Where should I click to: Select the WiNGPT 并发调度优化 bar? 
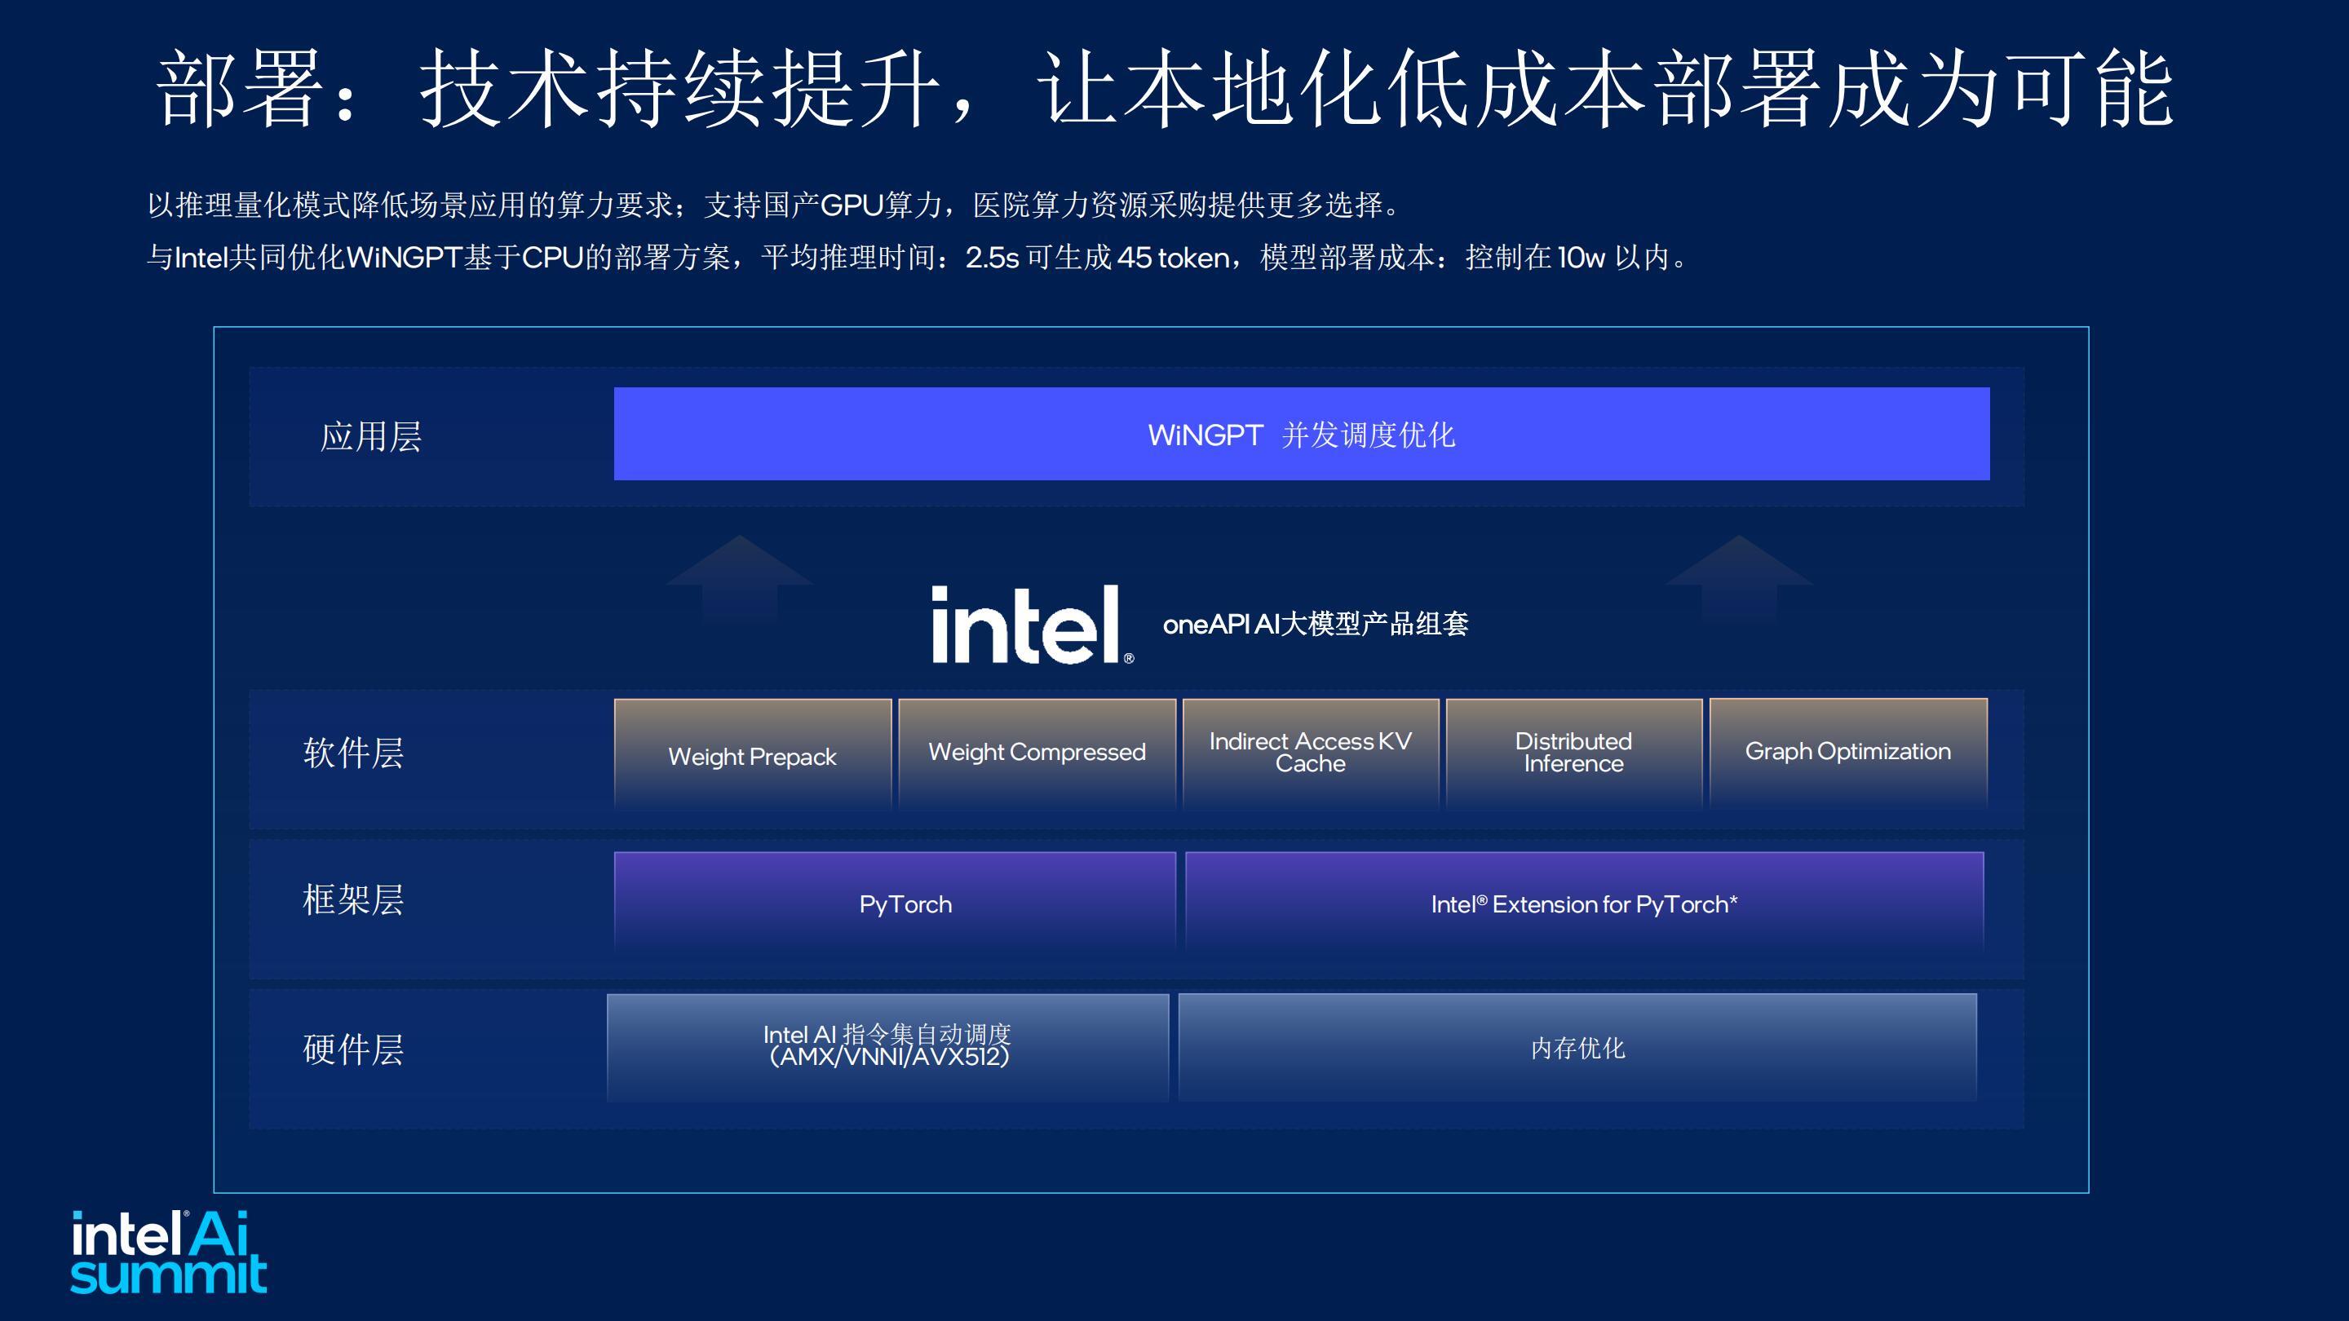(x=1301, y=434)
